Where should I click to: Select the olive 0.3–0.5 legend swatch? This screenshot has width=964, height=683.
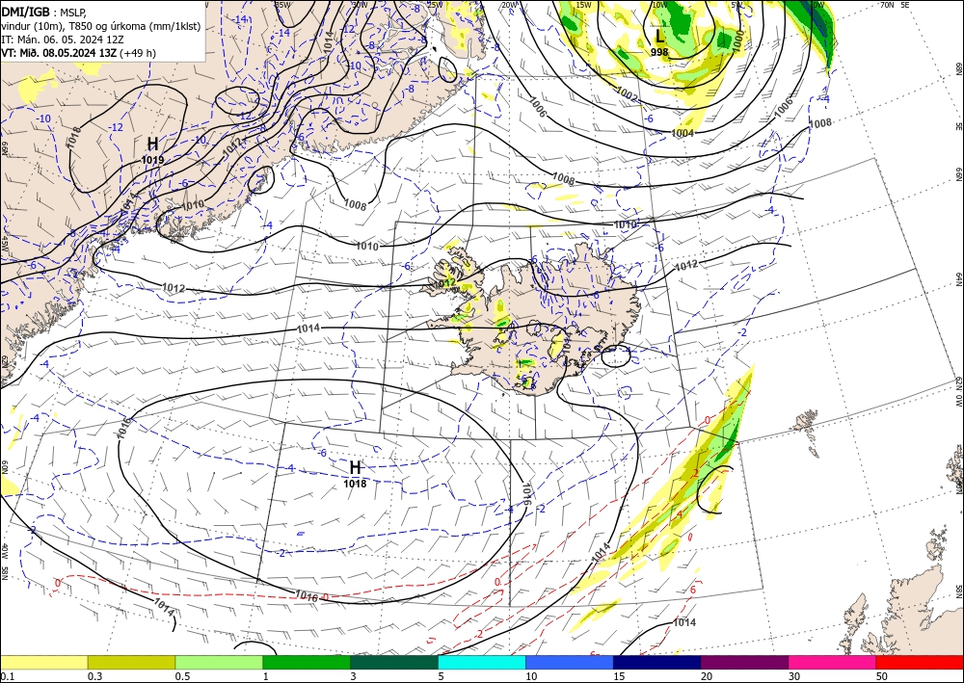click(131, 663)
